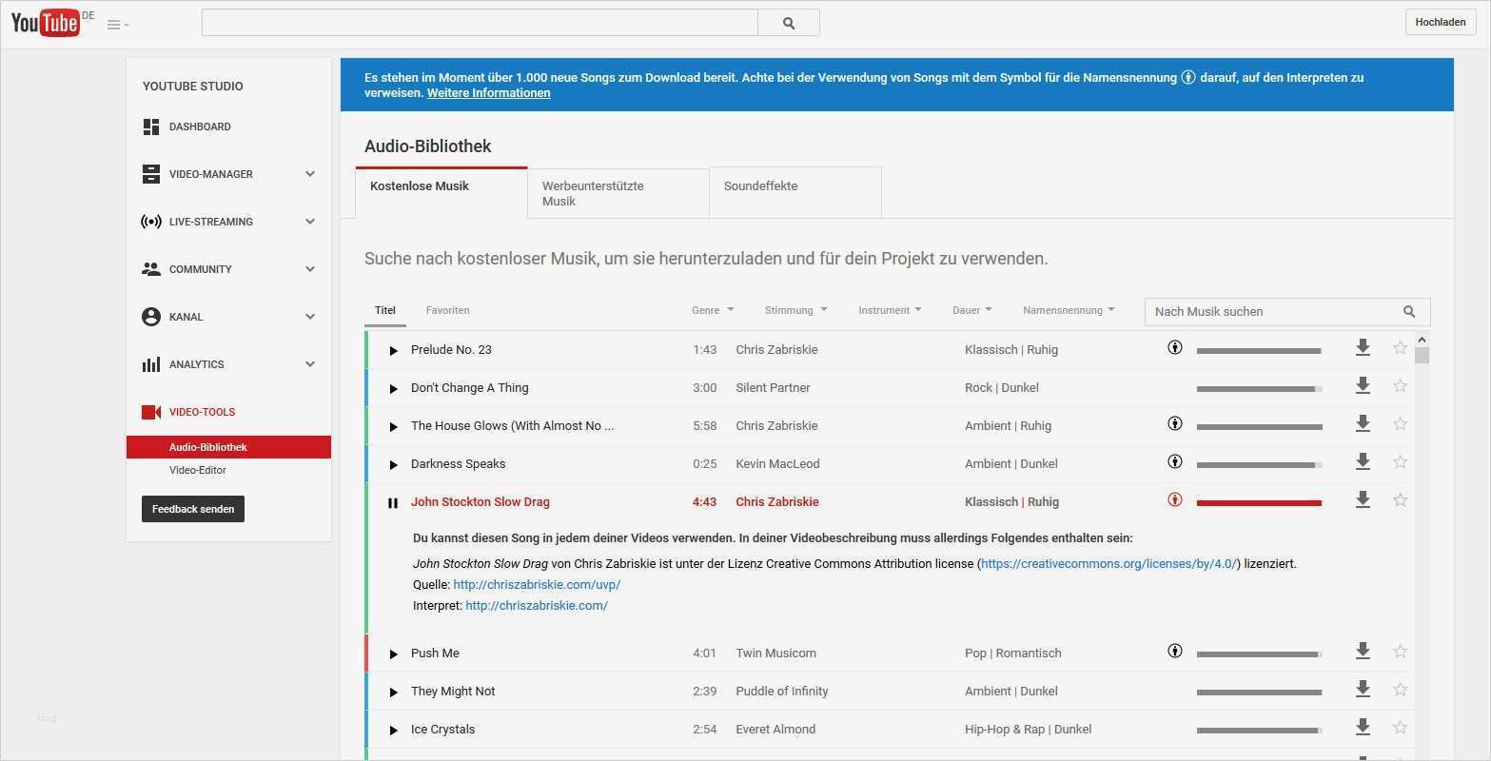Click red popularity bar for John Stockton Slow Drag
Viewport: 1491px width, 761px height.
coord(1259,502)
